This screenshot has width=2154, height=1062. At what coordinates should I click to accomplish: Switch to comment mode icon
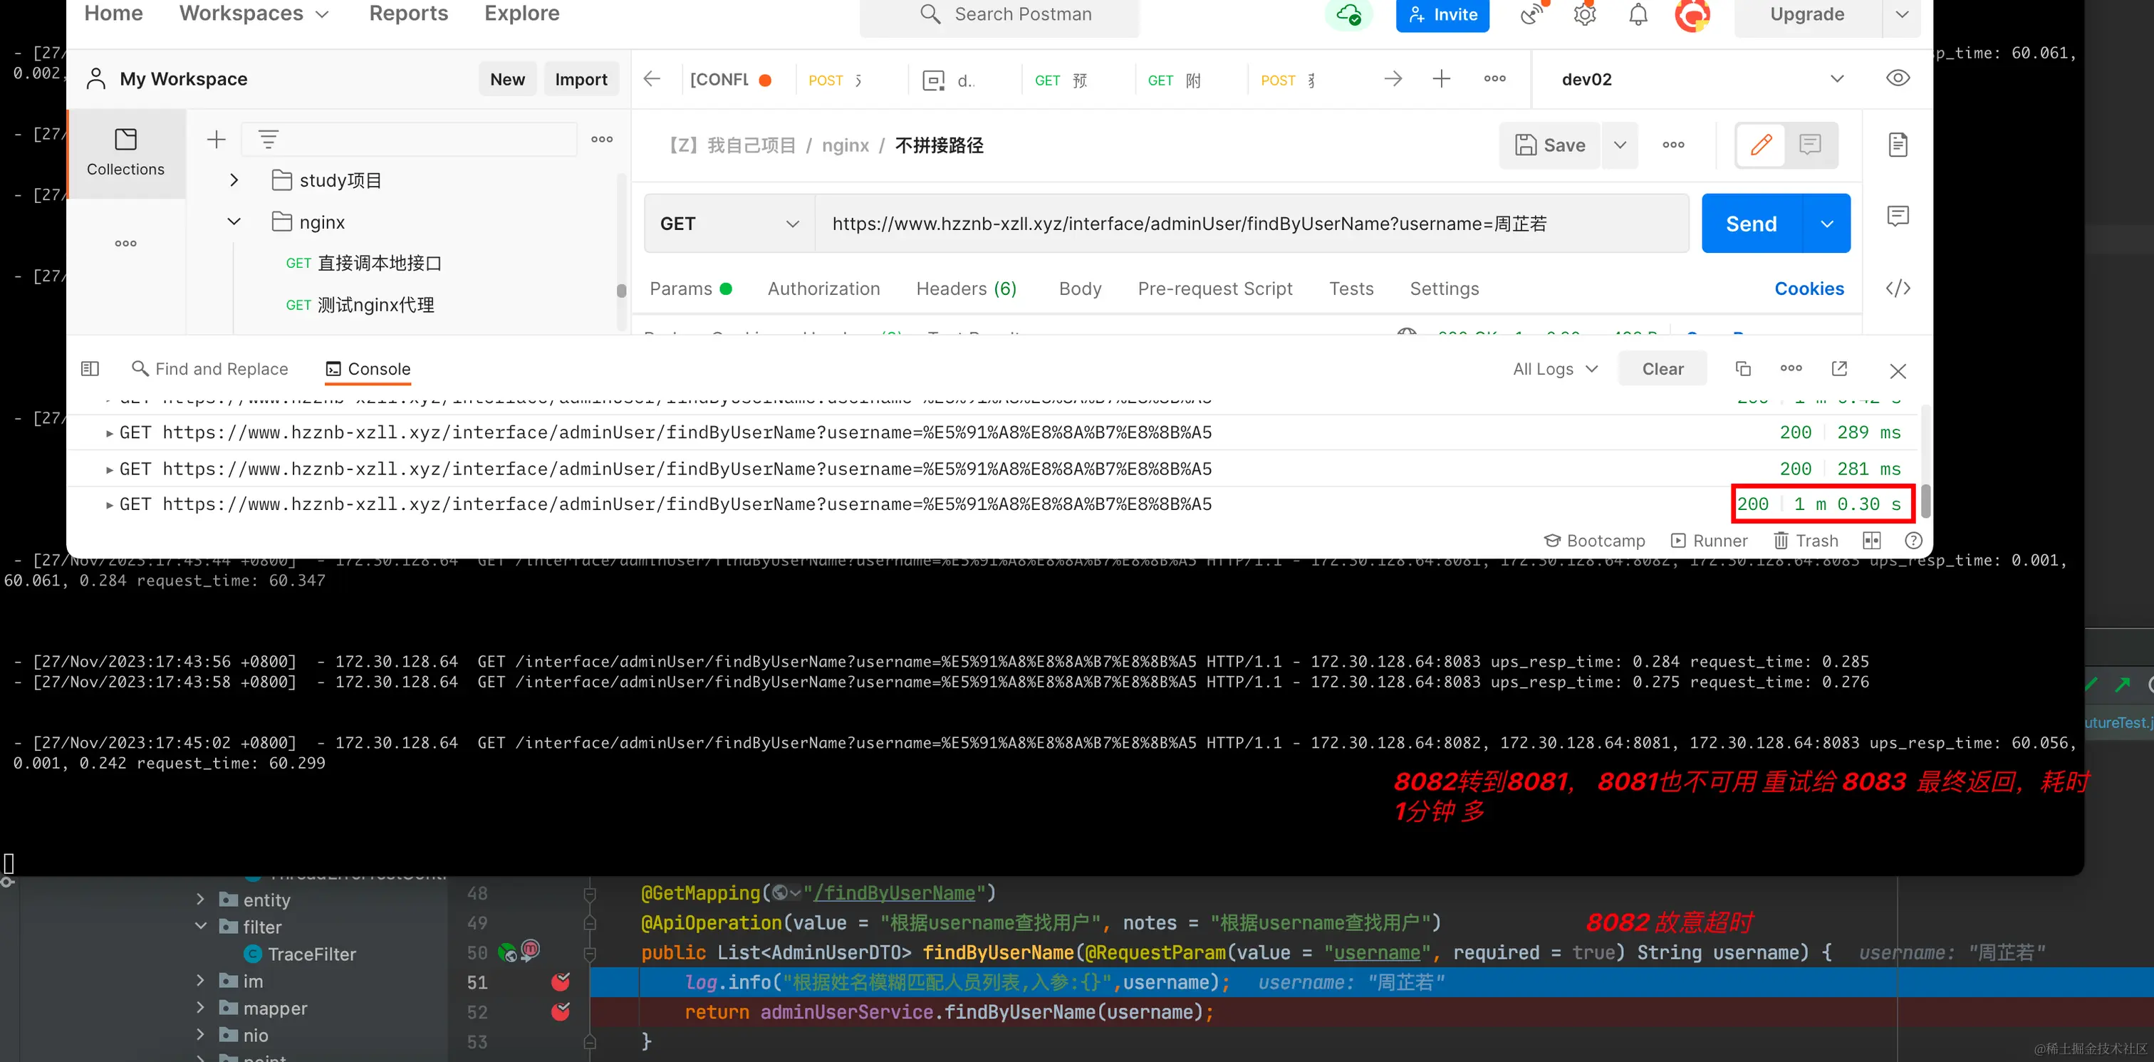point(1811,145)
